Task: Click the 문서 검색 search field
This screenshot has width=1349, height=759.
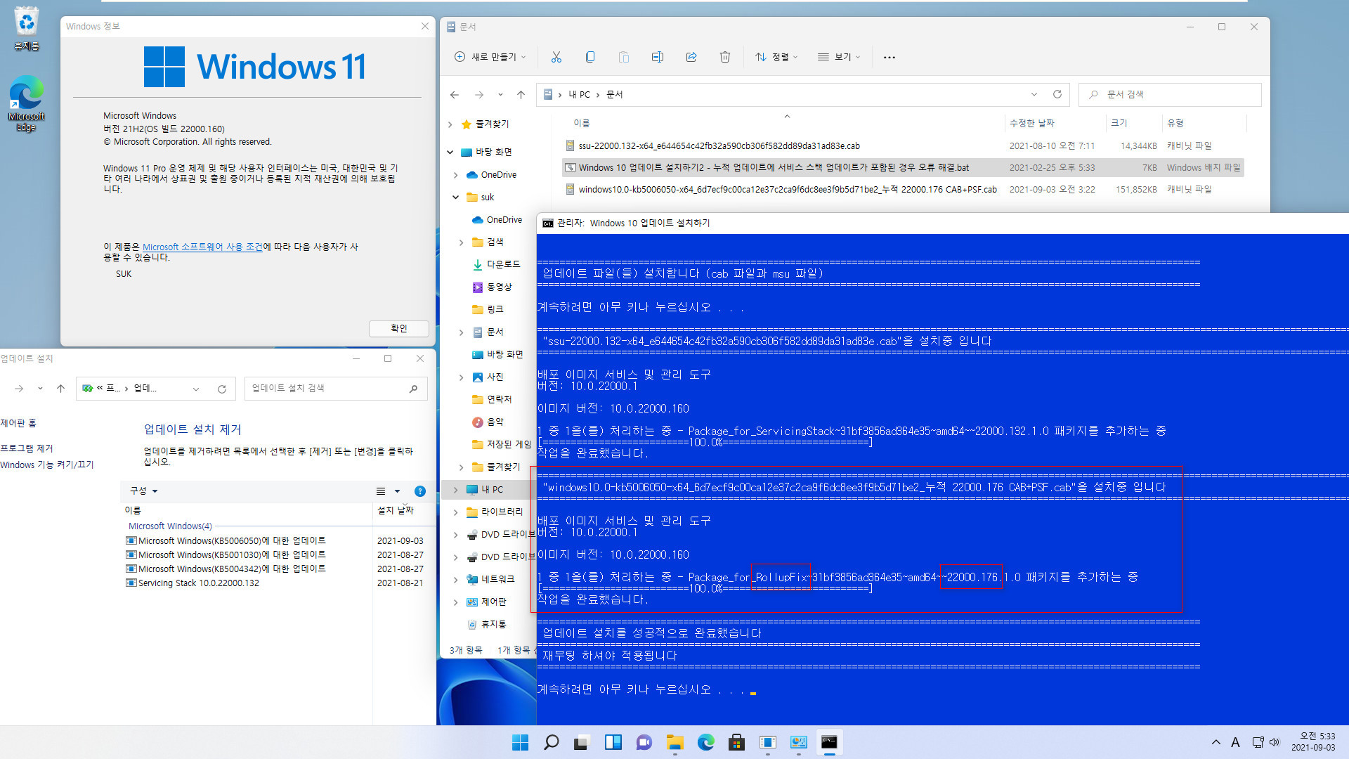Action: pos(1170,94)
